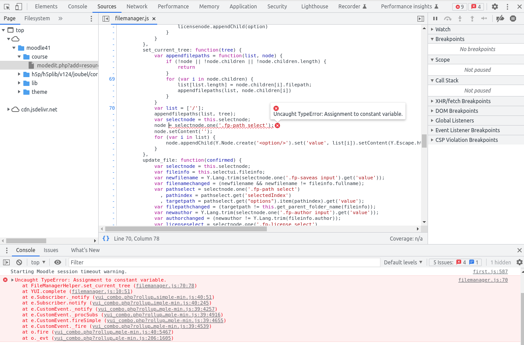This screenshot has width=524, height=345.
Task: Hide the navigator sidebar toggle icon
Action: pos(106,19)
